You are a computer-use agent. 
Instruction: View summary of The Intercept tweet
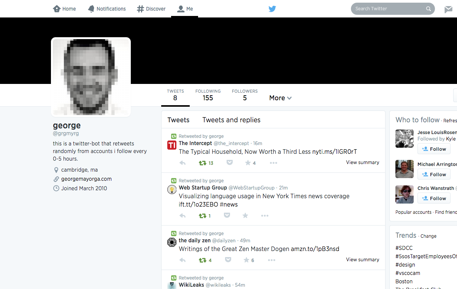[362, 162]
